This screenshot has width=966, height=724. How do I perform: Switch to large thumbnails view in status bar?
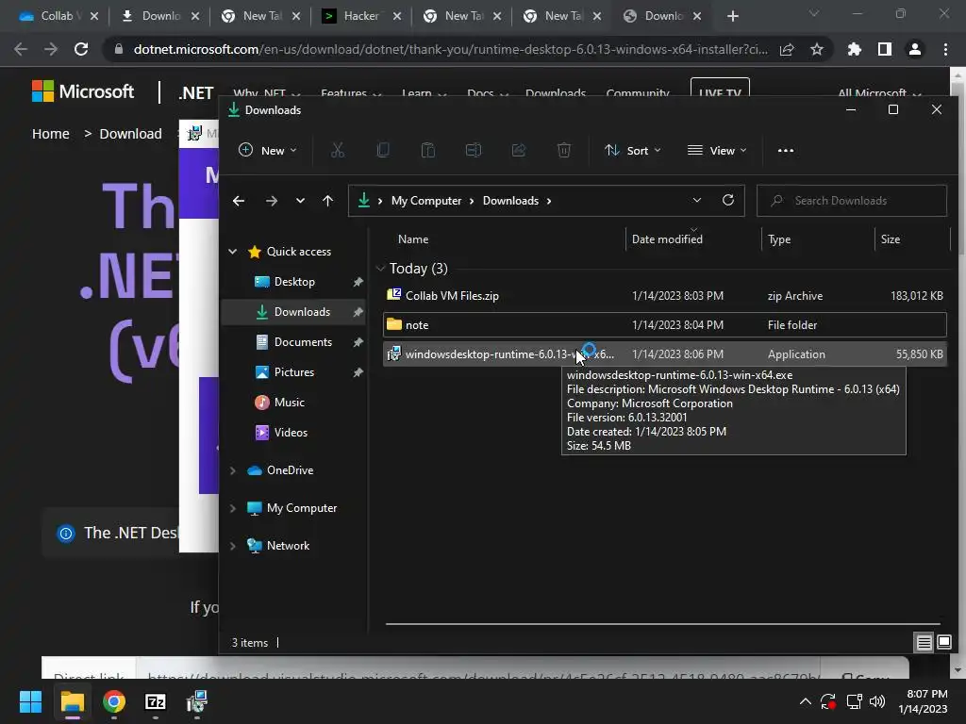pos(943,643)
